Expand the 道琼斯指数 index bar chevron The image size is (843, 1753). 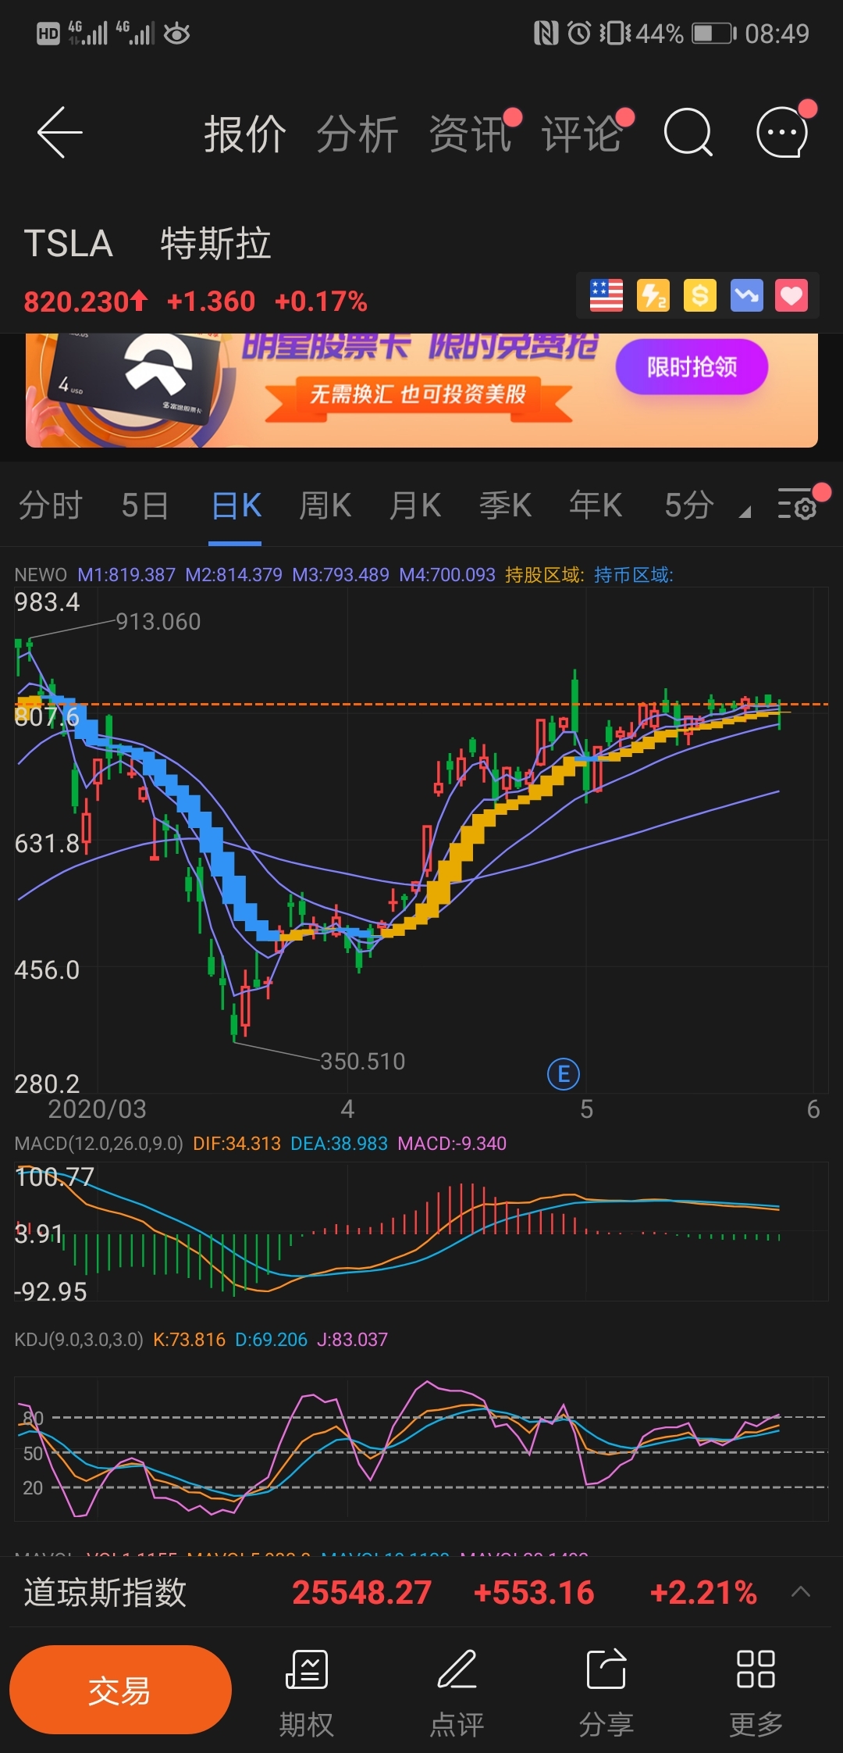801,1592
